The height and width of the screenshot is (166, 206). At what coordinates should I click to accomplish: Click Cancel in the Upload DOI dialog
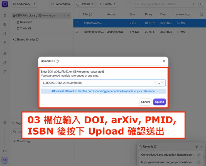145,102
